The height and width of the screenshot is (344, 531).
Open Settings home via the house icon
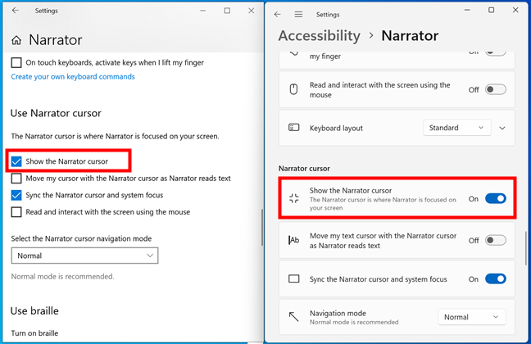[16, 41]
